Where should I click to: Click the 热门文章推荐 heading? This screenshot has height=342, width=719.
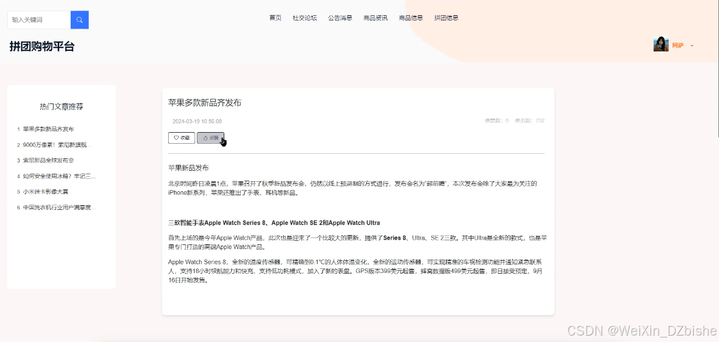tap(61, 106)
